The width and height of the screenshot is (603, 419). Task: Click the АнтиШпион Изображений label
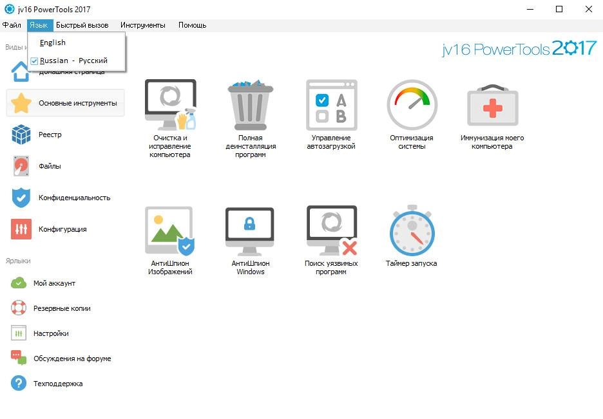[170, 267]
